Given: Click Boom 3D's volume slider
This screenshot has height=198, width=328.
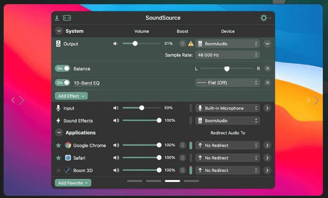Looking at the screenshot, I should (x=142, y=170).
